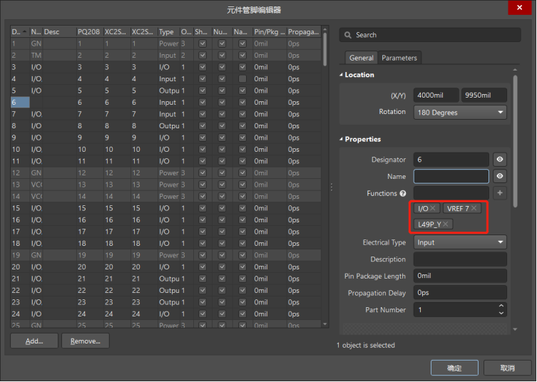
Task: Increment the Part Number stepper up arrow
Action: click(x=501, y=306)
